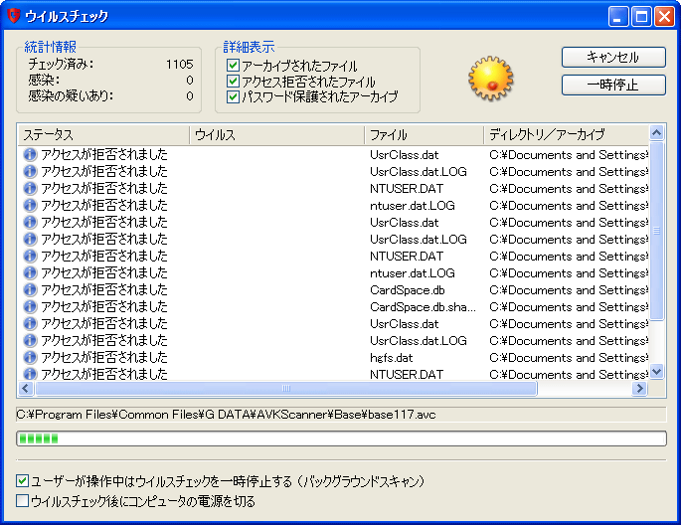
Task: Click the 詳細表示 group title
Action: click(x=249, y=47)
